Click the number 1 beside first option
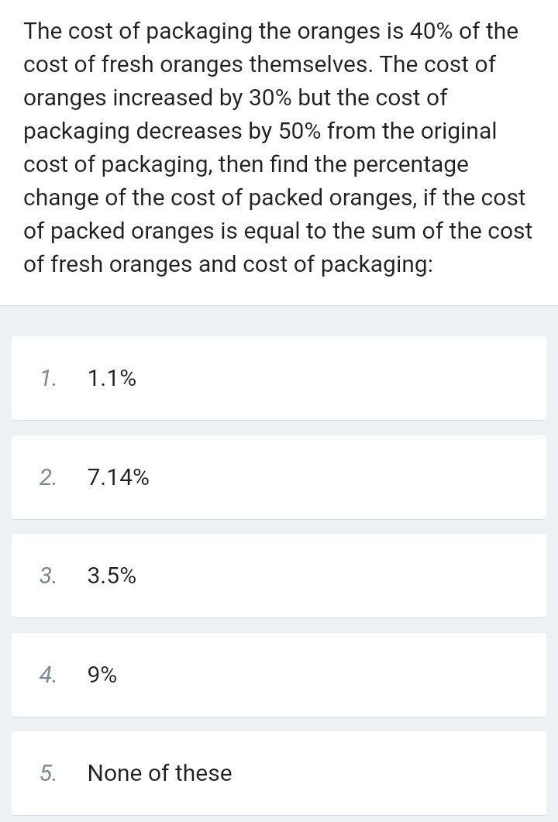 coord(46,379)
